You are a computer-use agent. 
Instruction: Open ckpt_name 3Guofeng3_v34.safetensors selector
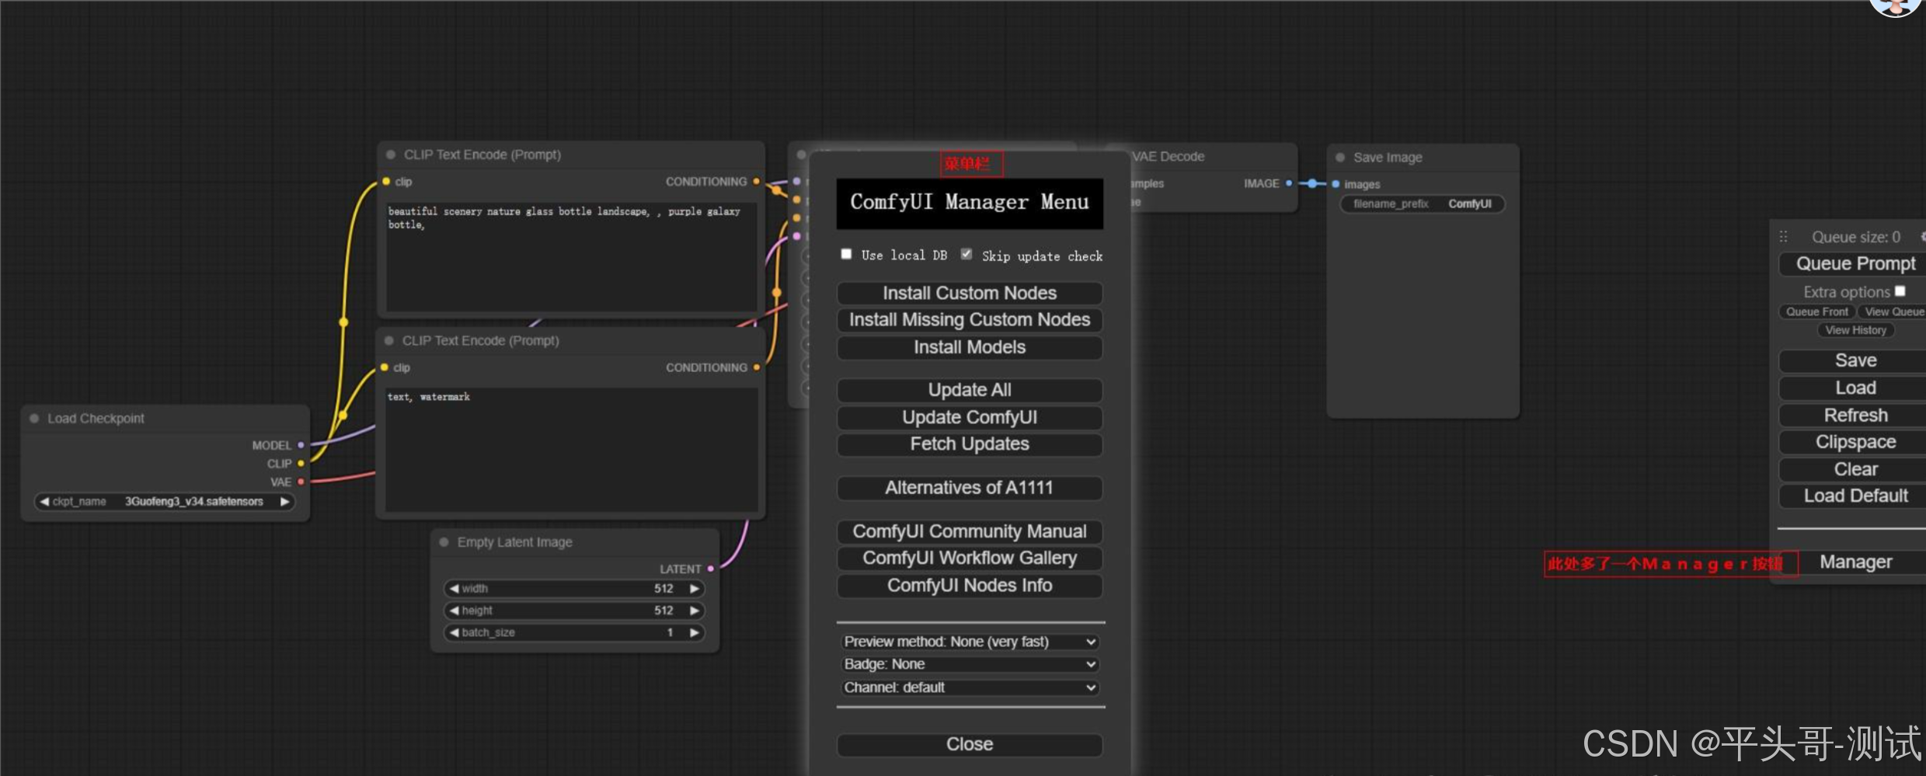(x=165, y=502)
